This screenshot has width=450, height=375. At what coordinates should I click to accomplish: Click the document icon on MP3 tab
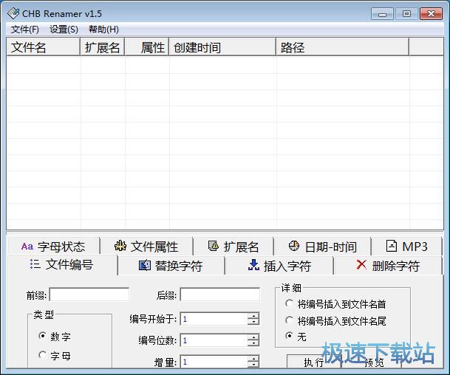pyautogui.click(x=392, y=246)
